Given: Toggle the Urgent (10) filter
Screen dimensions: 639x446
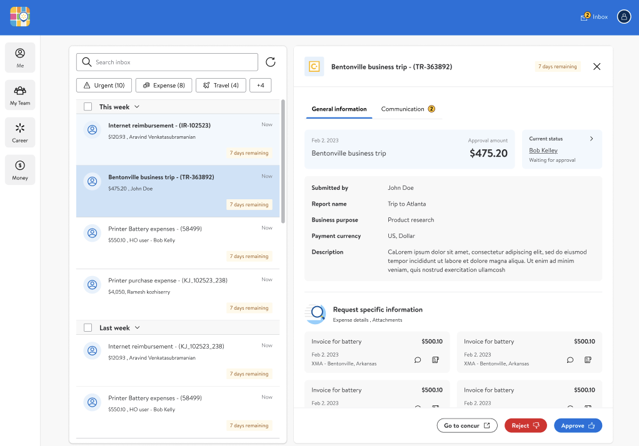Looking at the screenshot, I should tap(104, 85).
